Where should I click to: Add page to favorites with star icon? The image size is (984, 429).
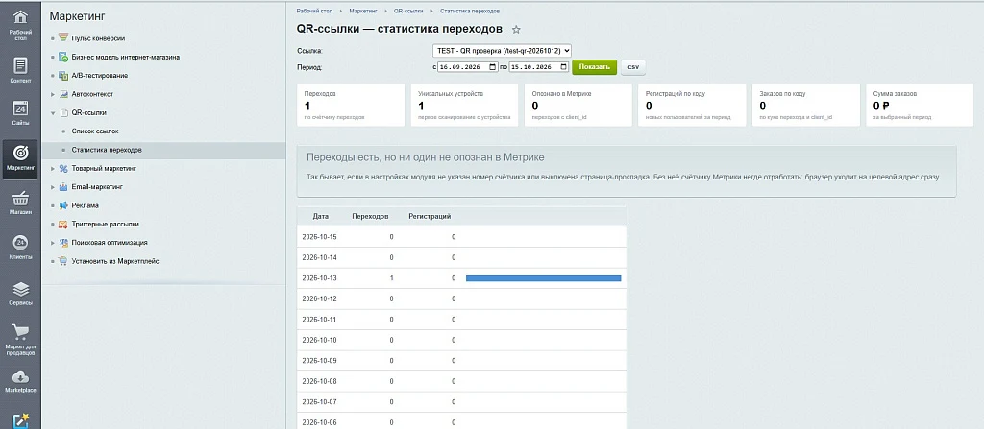516,30
